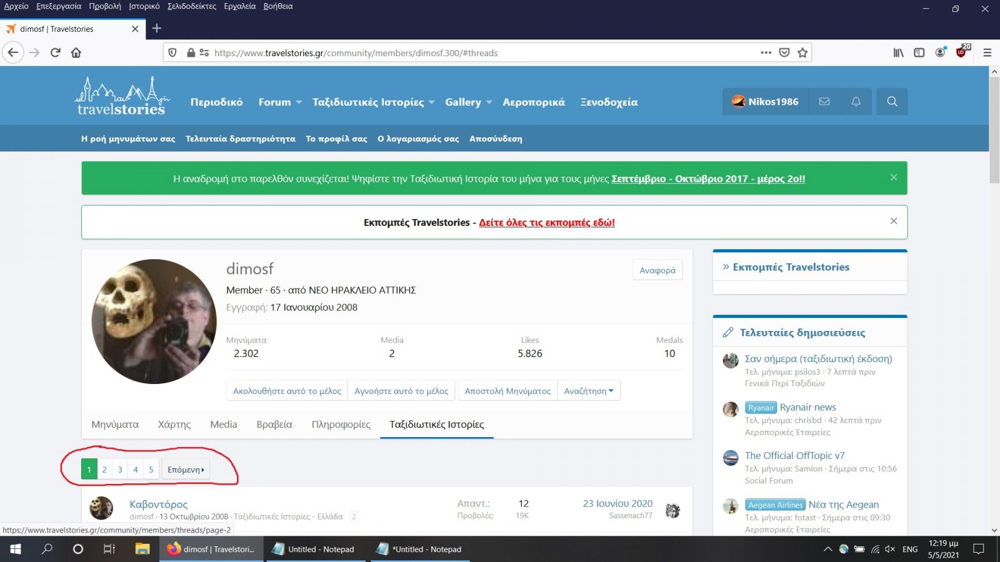Open the Ιστορικό menu

(144, 6)
